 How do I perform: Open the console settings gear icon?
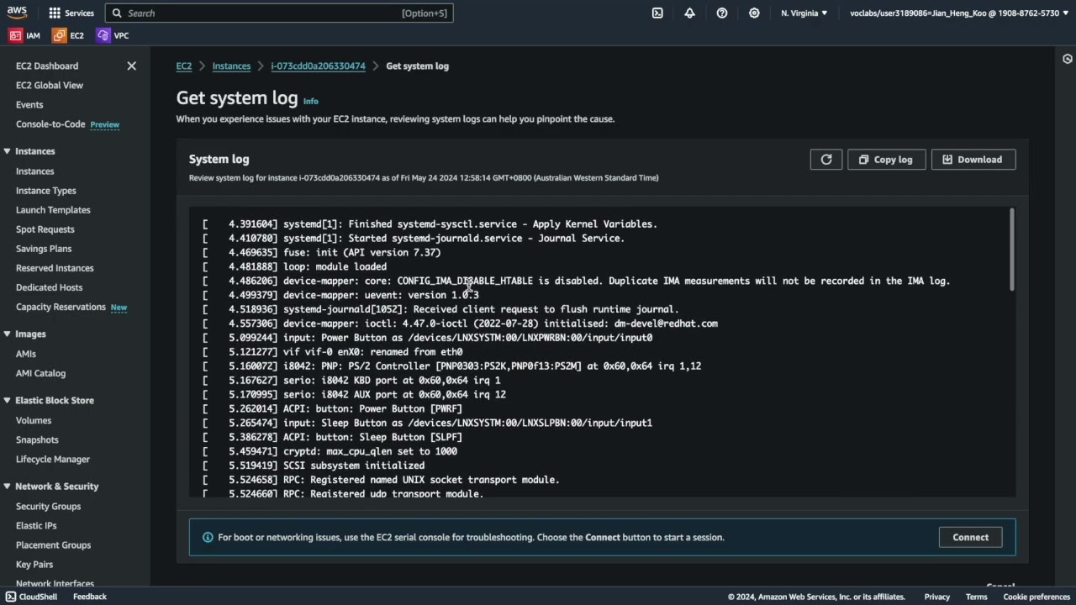pos(754,13)
